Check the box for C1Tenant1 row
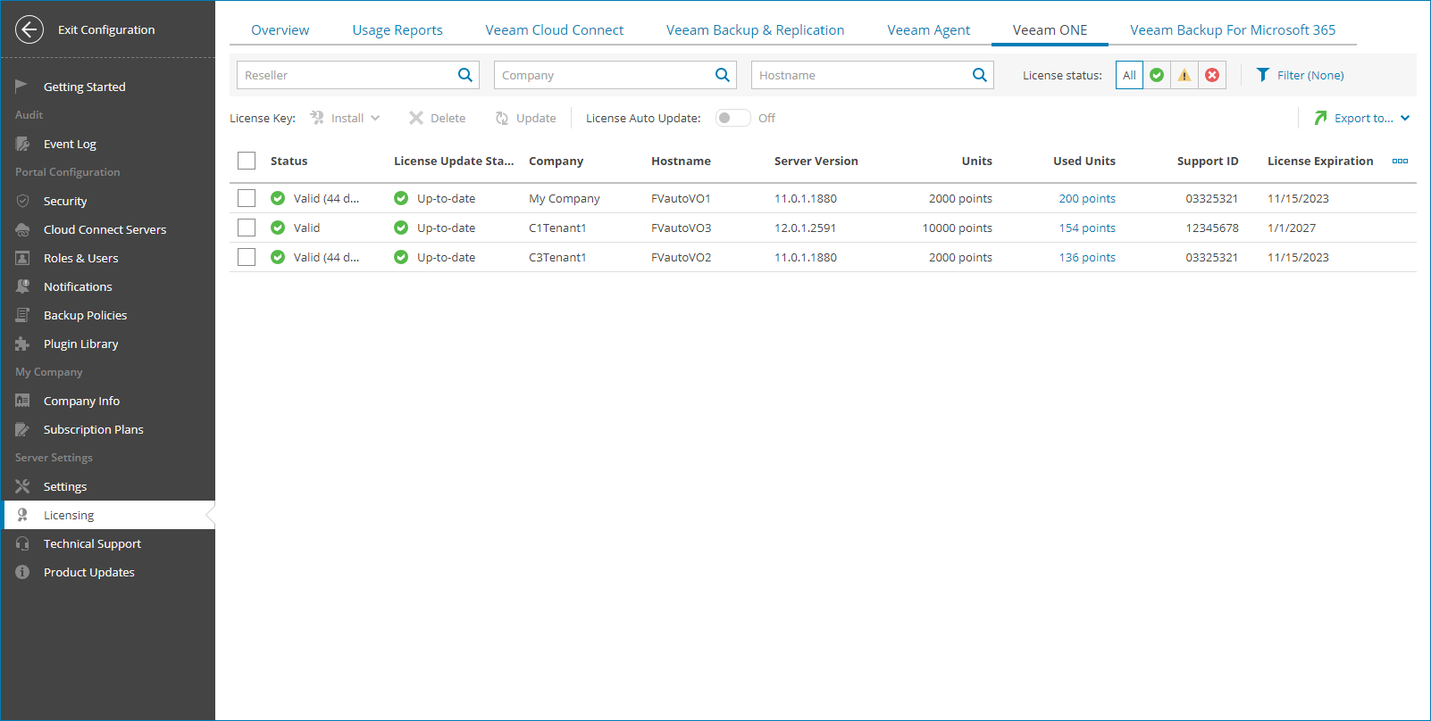1431x721 pixels. point(247,228)
